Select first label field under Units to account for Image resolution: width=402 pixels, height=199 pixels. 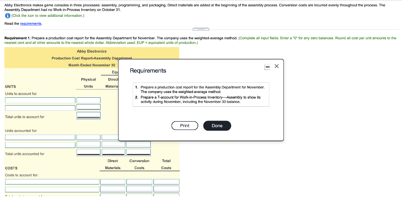(x=40, y=100)
